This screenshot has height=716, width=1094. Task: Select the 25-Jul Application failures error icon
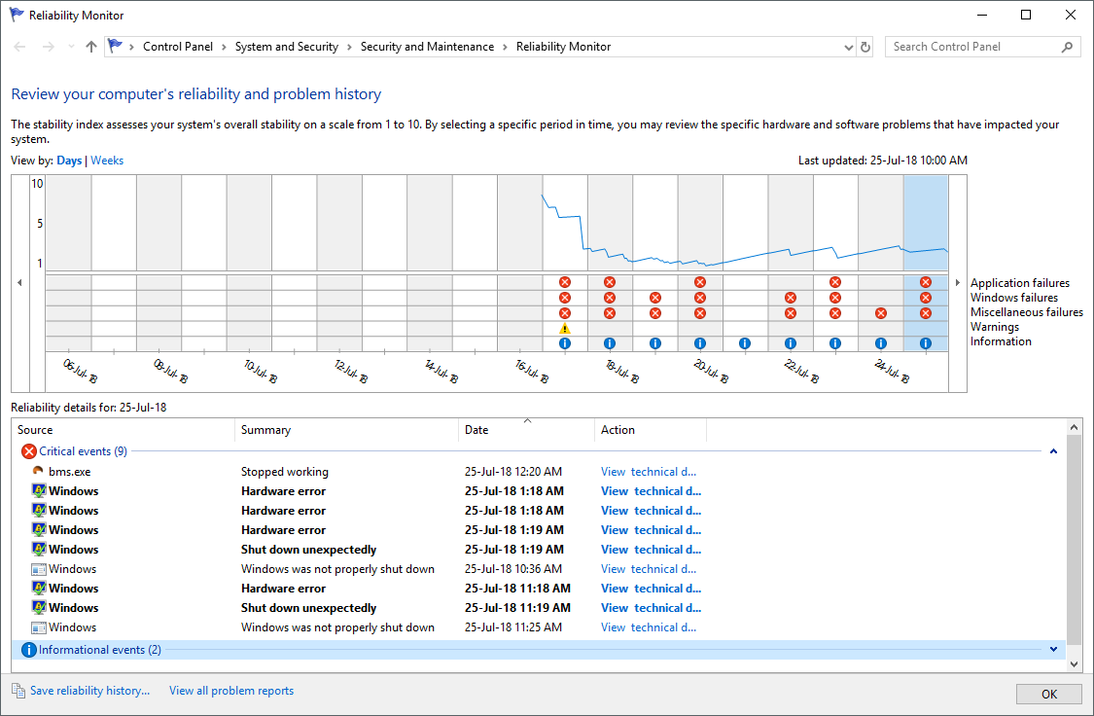click(926, 282)
